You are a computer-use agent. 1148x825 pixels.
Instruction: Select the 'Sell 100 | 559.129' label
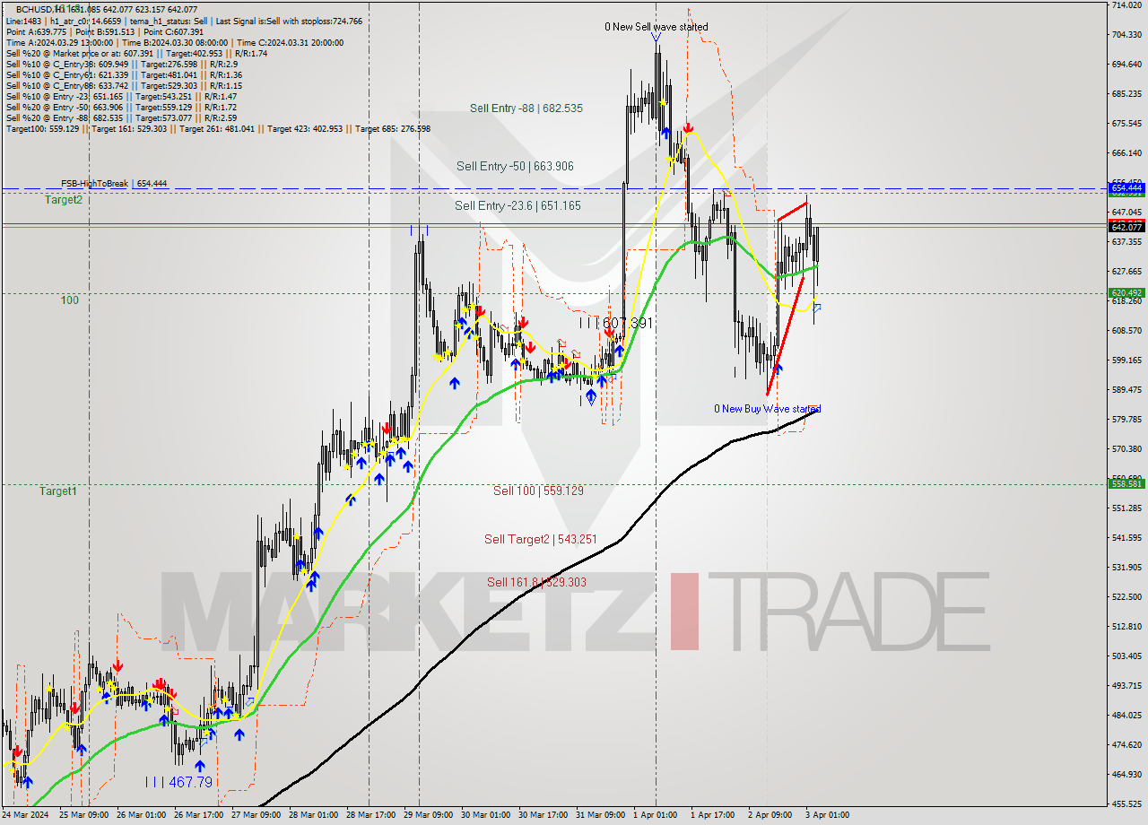[x=538, y=491]
